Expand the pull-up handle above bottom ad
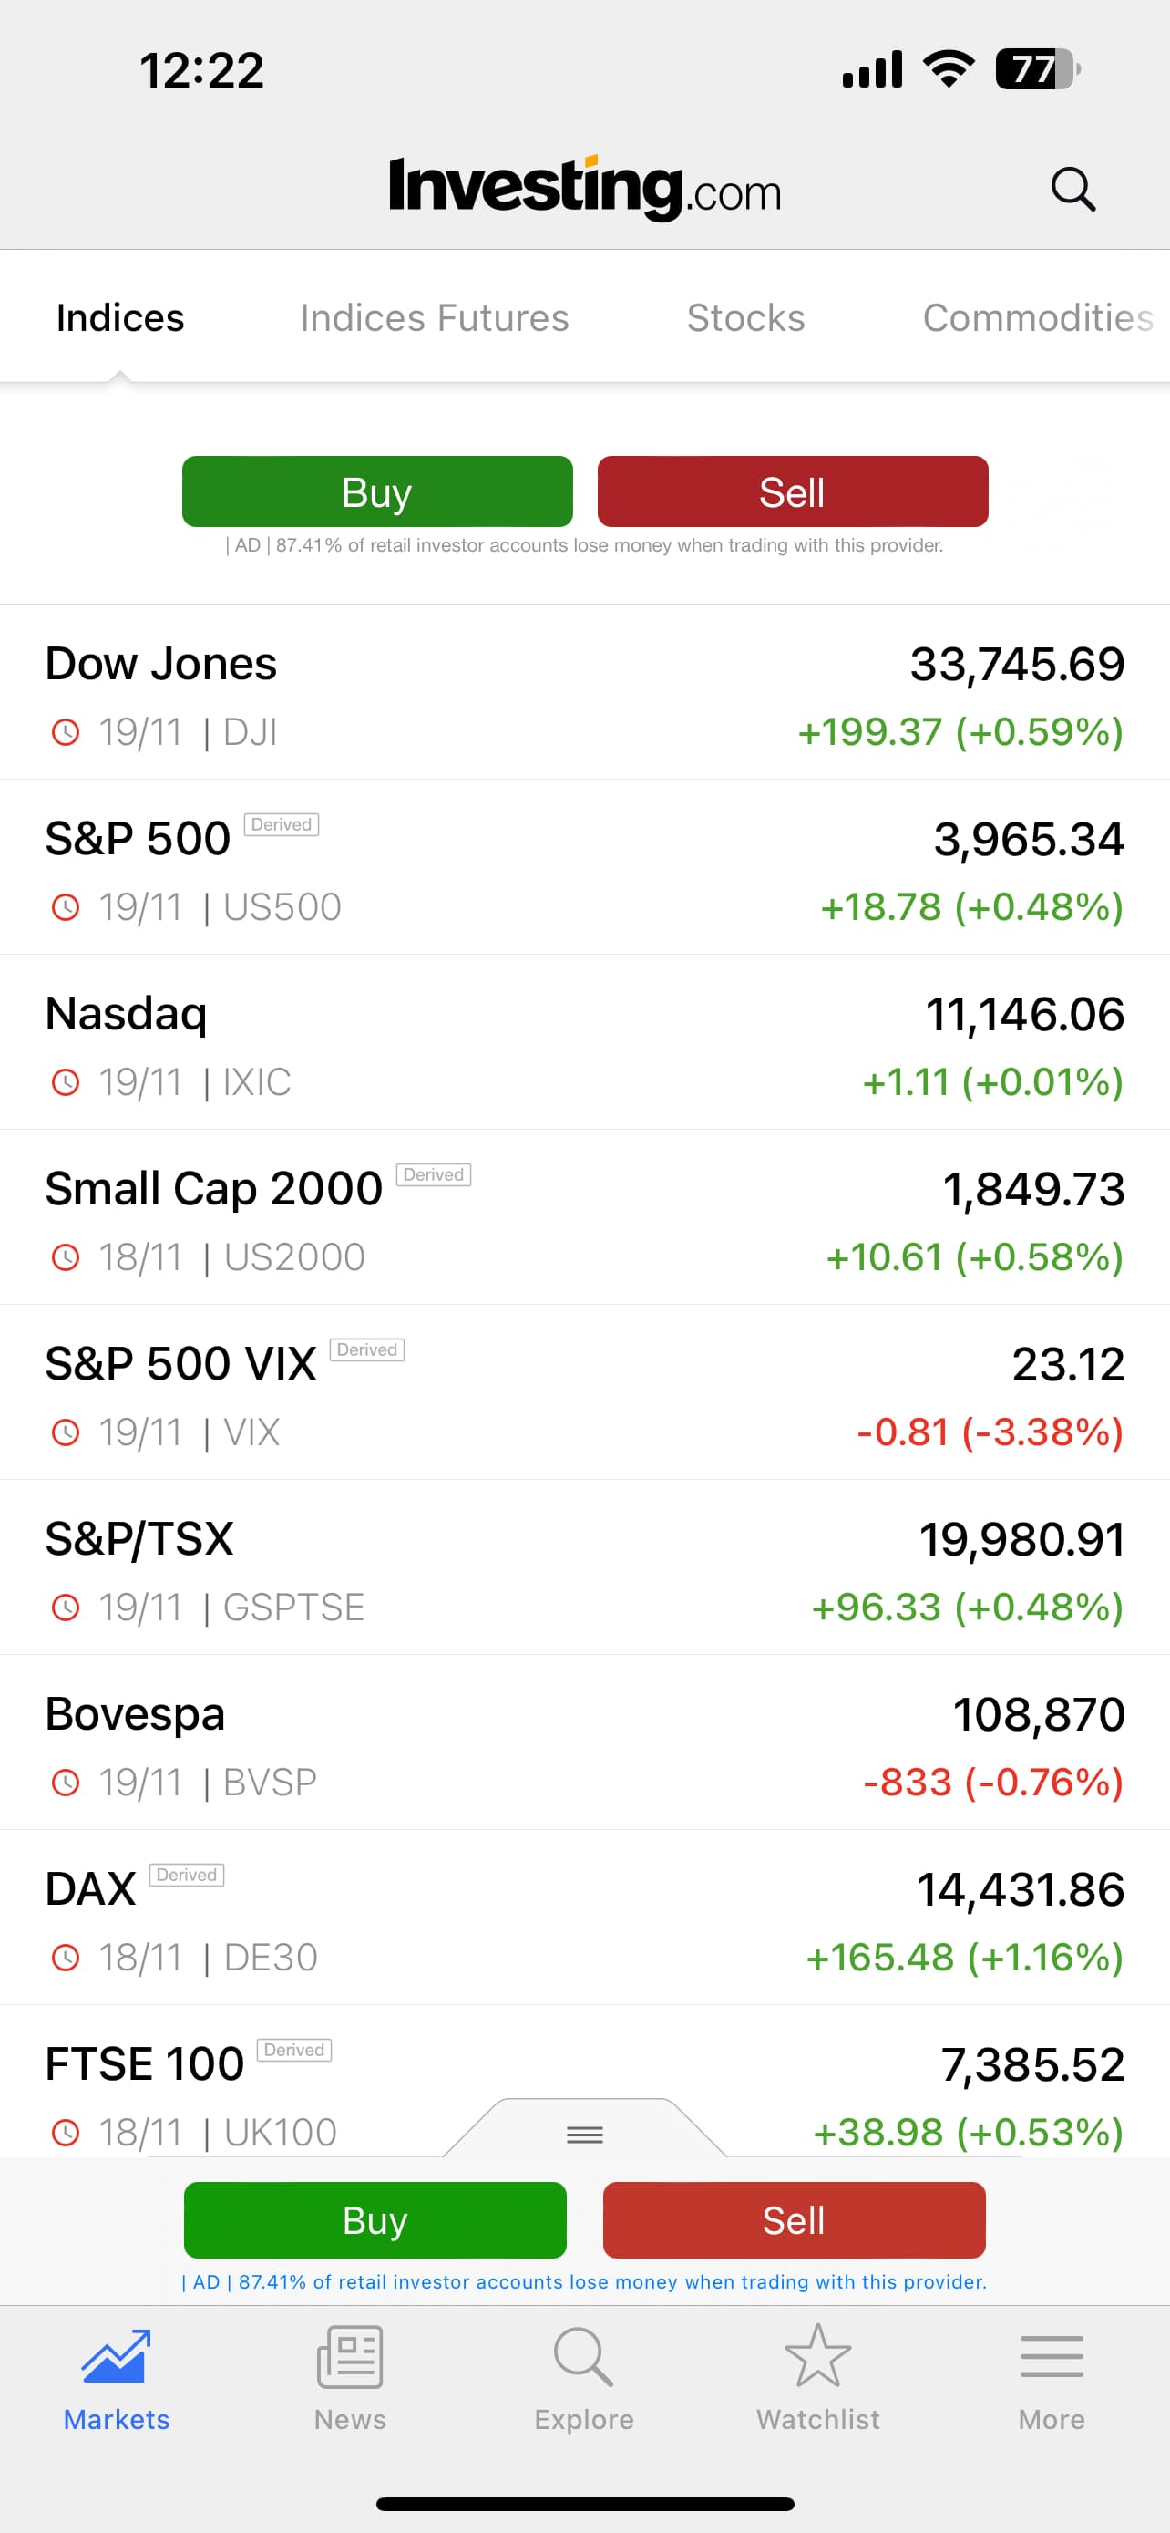This screenshot has width=1170, height=2533. pyautogui.click(x=584, y=2134)
